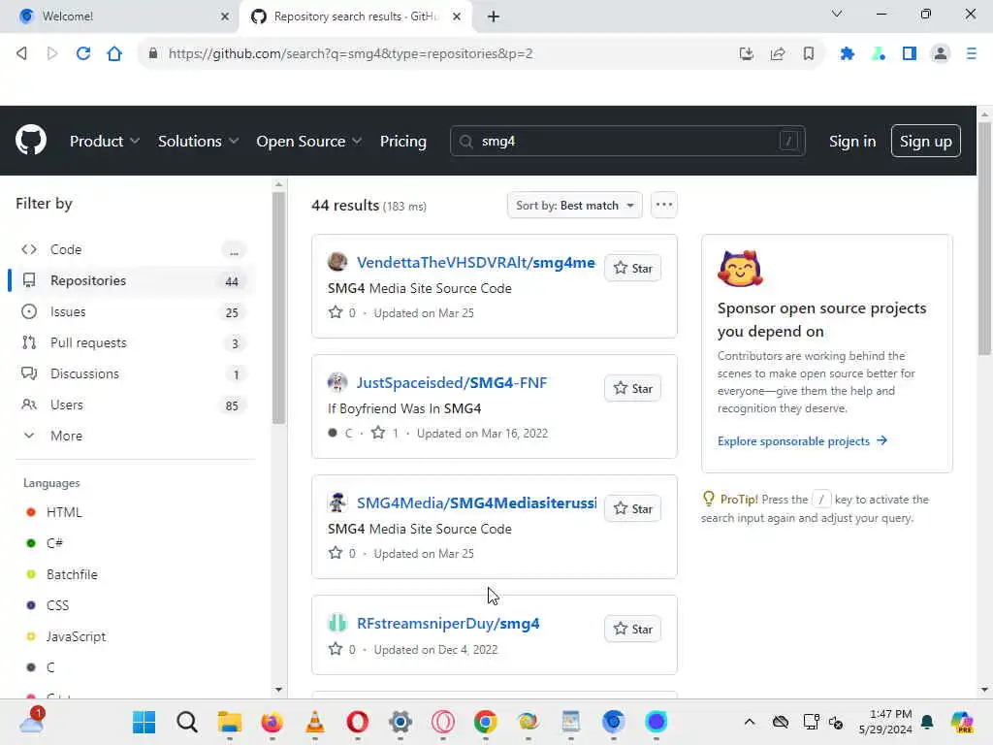Open Google Chrome from taskbar
Screen dimensions: 993x745
(485, 722)
